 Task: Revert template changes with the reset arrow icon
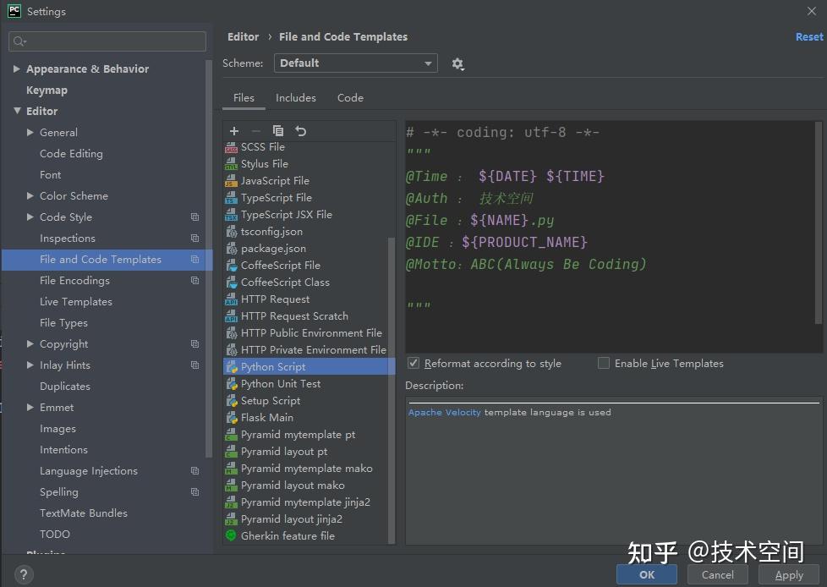pos(298,131)
